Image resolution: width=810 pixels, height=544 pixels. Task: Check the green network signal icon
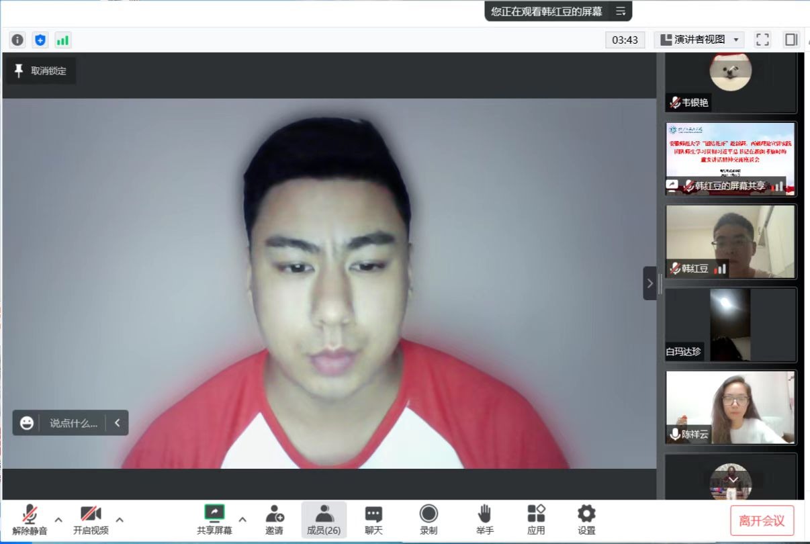(62, 40)
